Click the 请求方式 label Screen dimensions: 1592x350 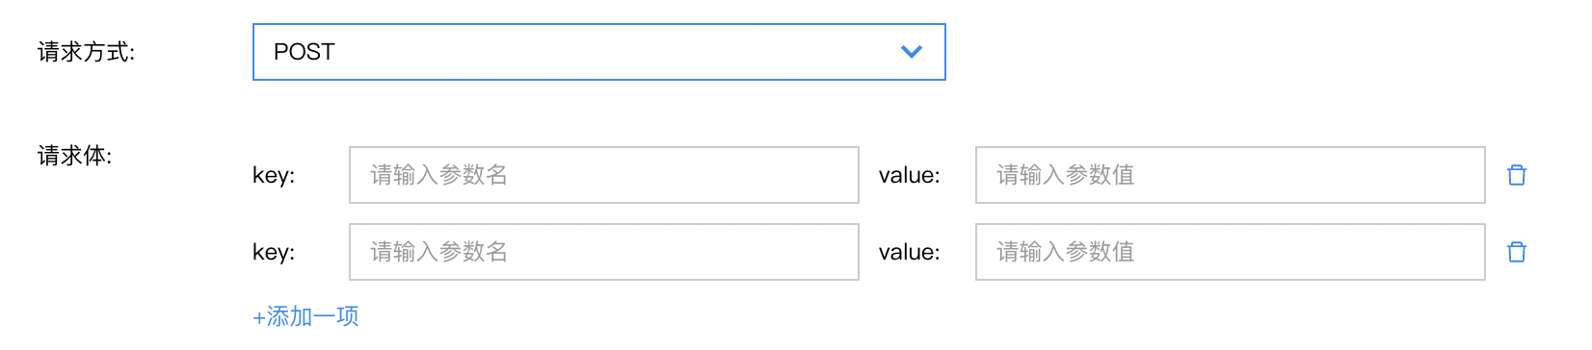pos(86,52)
